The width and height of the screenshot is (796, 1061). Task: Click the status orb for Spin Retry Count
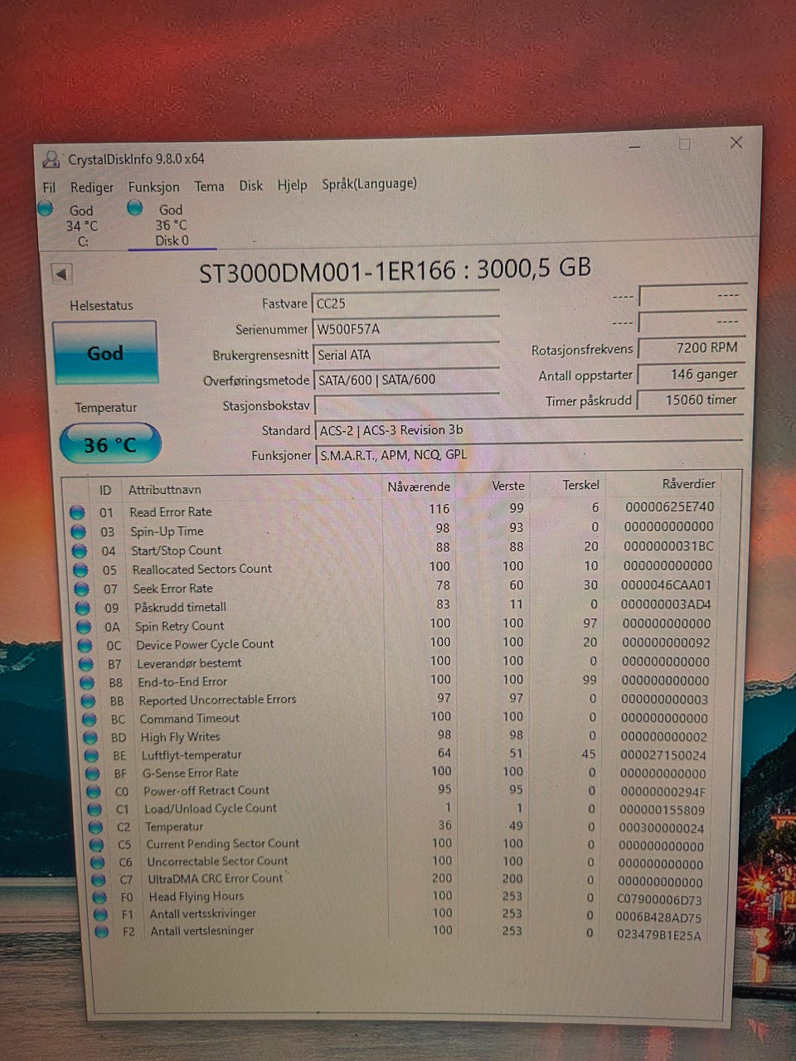(x=84, y=627)
